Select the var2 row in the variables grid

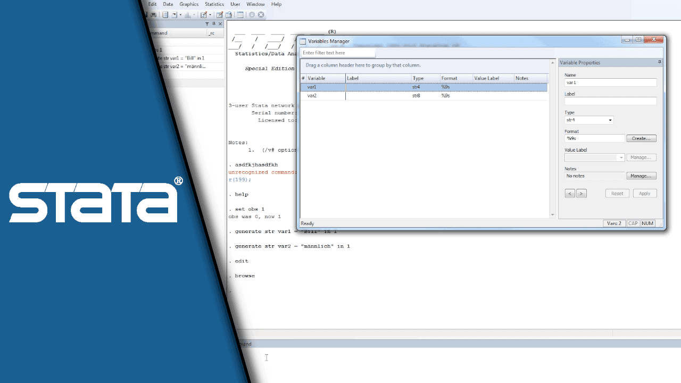pyautogui.click(x=424, y=96)
